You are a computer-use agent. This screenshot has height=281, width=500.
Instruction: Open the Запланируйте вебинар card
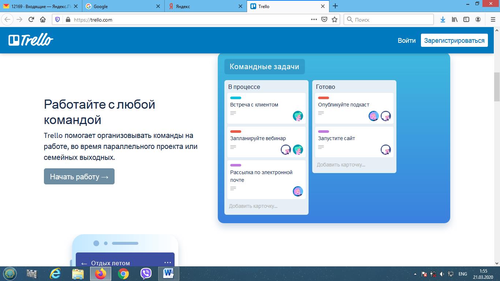click(266, 142)
